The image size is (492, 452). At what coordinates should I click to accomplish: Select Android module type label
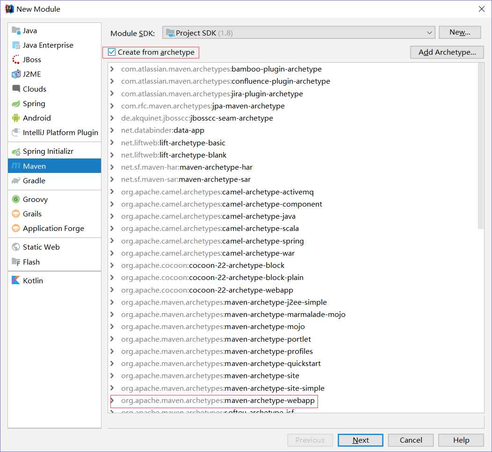36,118
